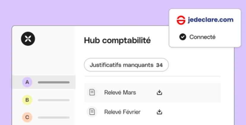Download the Relevé Février statement

159,112
